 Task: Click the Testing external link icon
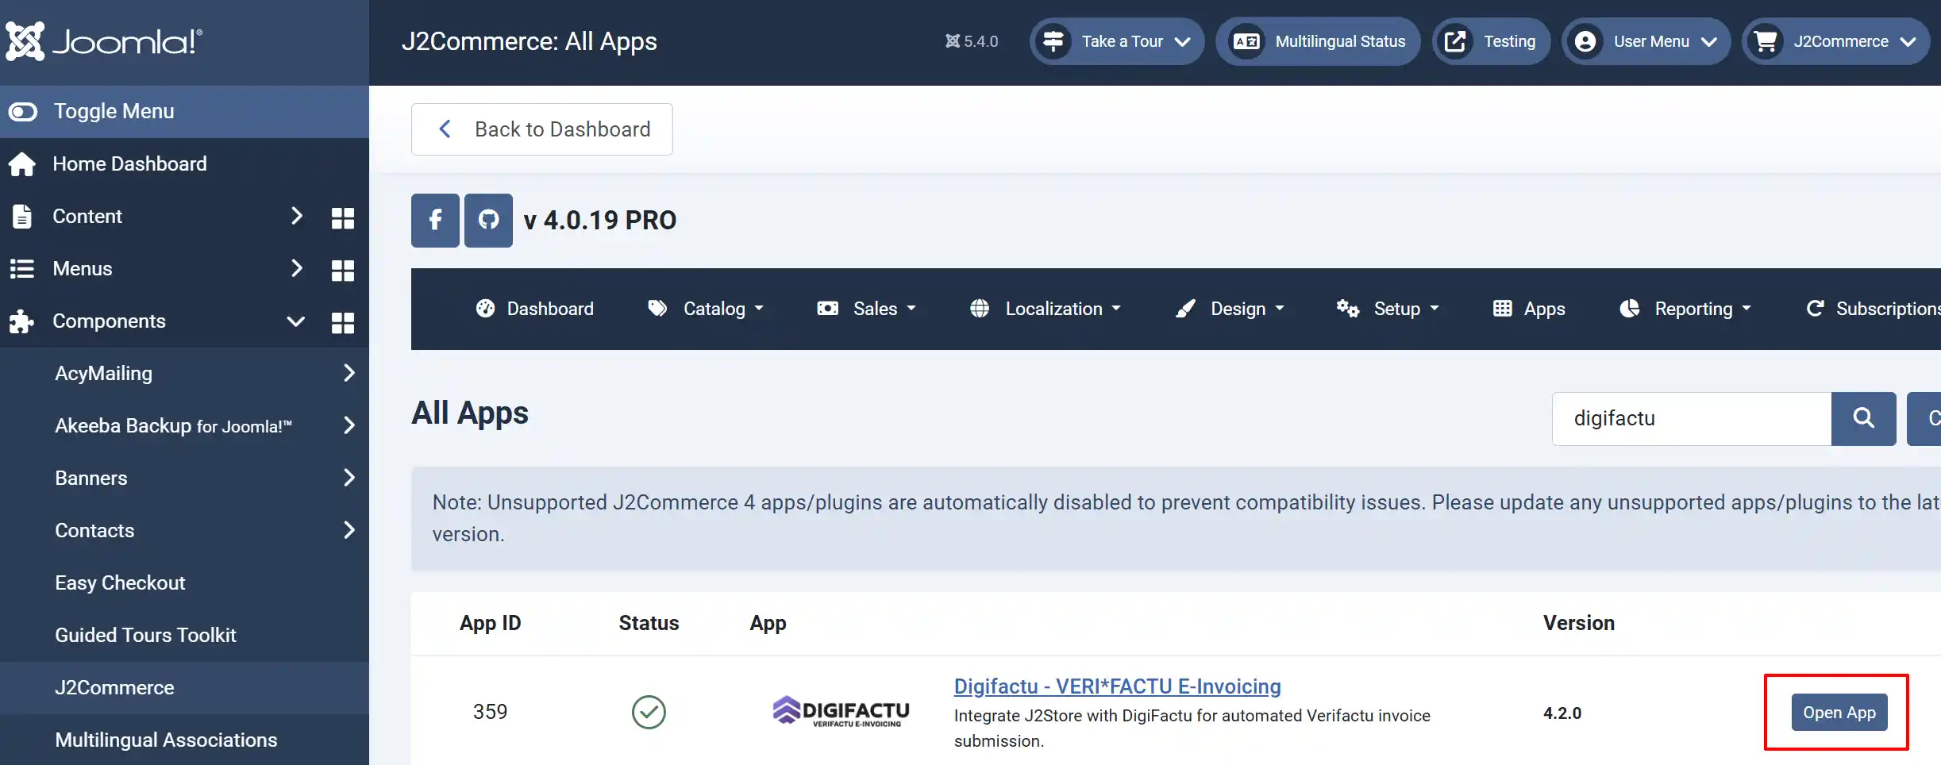(1455, 41)
